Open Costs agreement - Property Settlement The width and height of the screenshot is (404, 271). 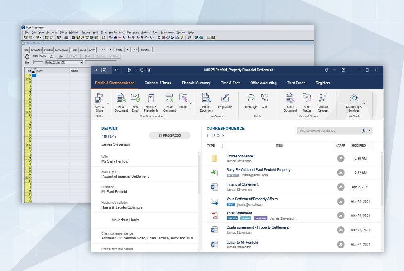pyautogui.click(x=258, y=227)
